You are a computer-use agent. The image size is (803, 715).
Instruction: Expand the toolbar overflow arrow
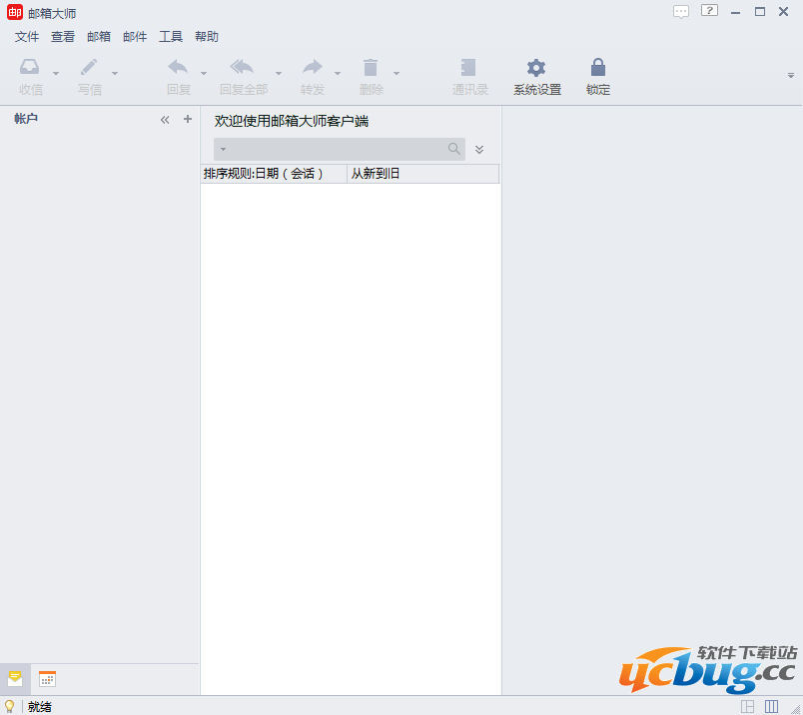[x=791, y=76]
